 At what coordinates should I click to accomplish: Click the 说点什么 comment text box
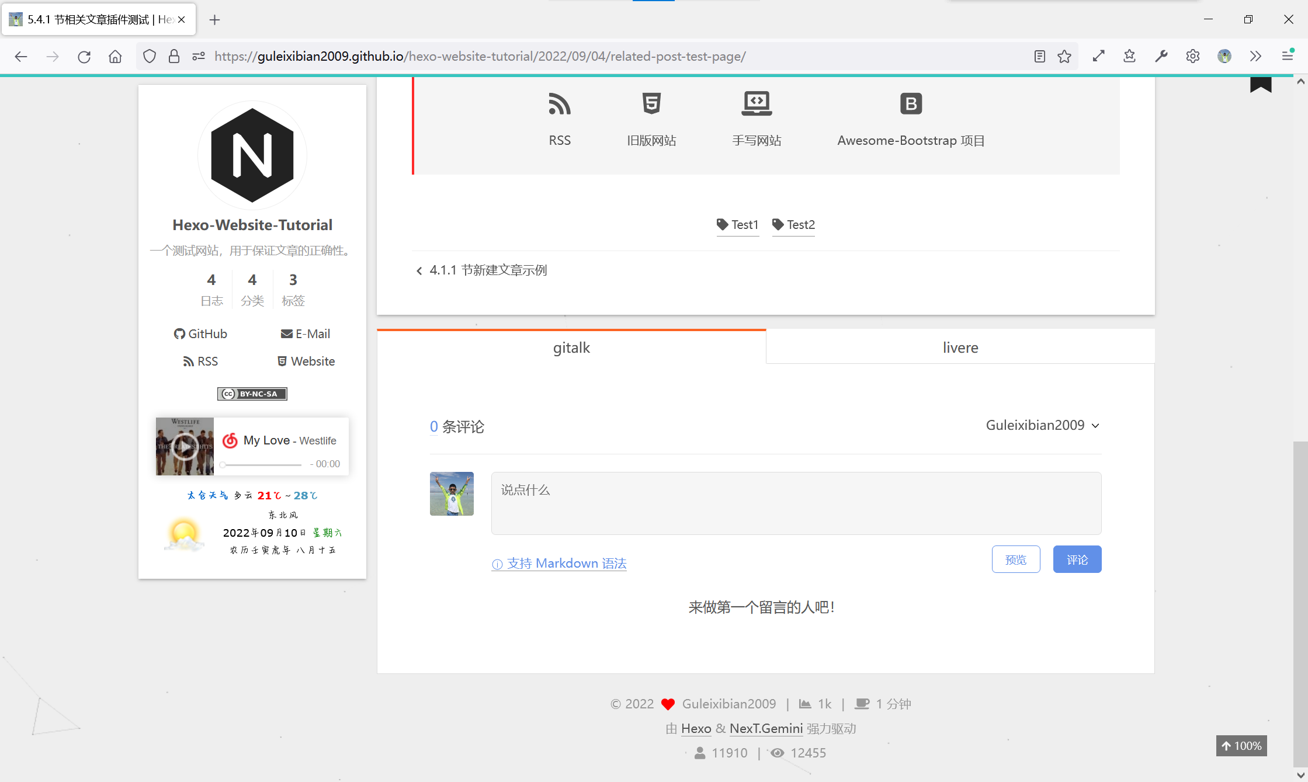tap(796, 503)
